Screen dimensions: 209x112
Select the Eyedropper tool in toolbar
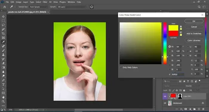pos(3,42)
